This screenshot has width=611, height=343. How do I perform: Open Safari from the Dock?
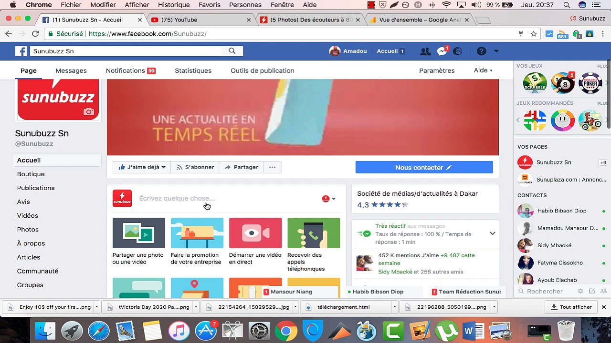click(99, 331)
